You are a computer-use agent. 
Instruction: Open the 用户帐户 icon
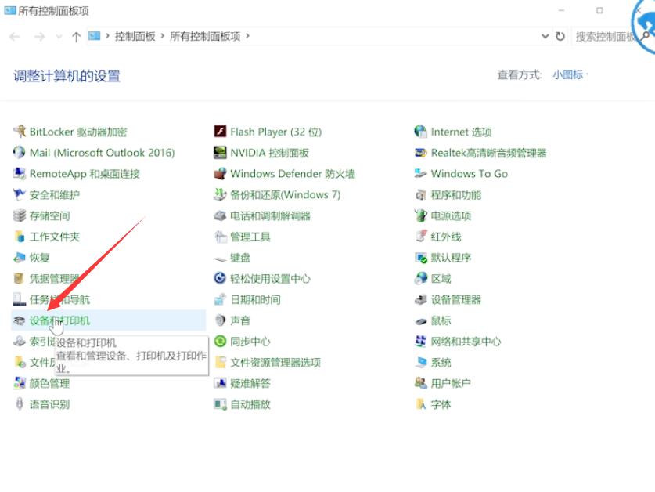click(421, 383)
